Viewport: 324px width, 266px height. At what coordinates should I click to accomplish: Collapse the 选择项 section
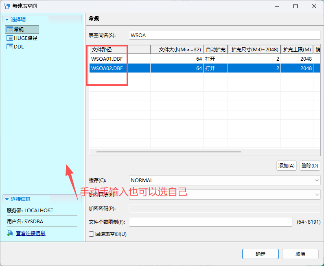tap(7, 20)
